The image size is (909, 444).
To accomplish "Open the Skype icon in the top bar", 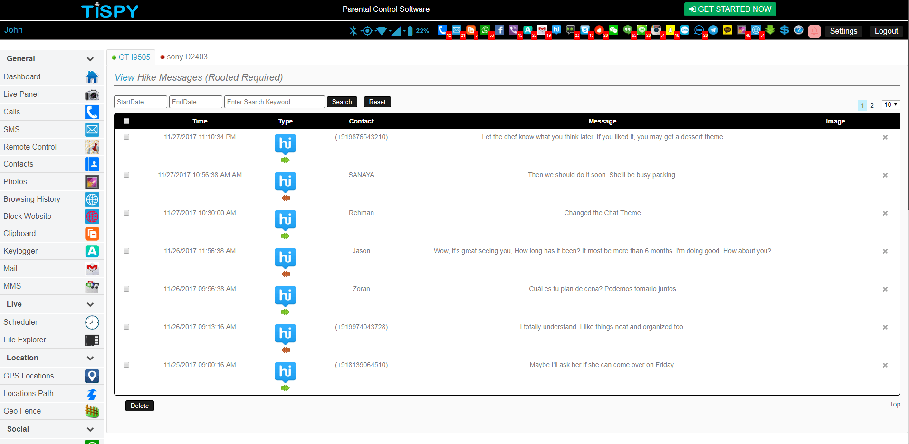I will [585, 30].
